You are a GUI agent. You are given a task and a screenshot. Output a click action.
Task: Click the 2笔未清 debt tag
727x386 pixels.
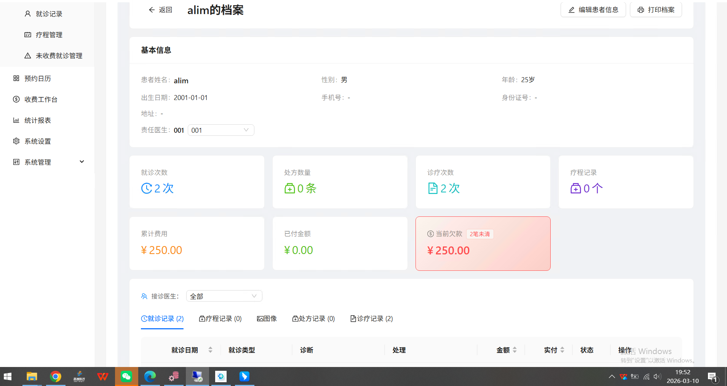coord(479,234)
